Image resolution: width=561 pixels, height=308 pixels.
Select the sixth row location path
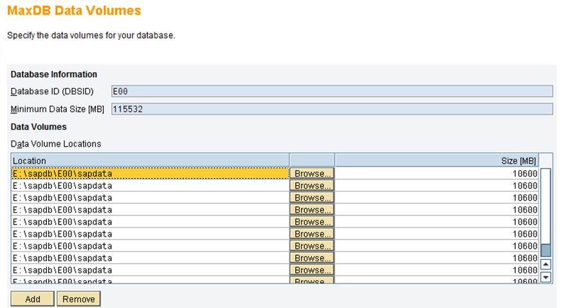pyautogui.click(x=62, y=234)
